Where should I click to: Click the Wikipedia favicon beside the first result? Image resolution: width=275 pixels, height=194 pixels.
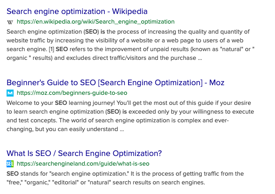click(x=11, y=22)
